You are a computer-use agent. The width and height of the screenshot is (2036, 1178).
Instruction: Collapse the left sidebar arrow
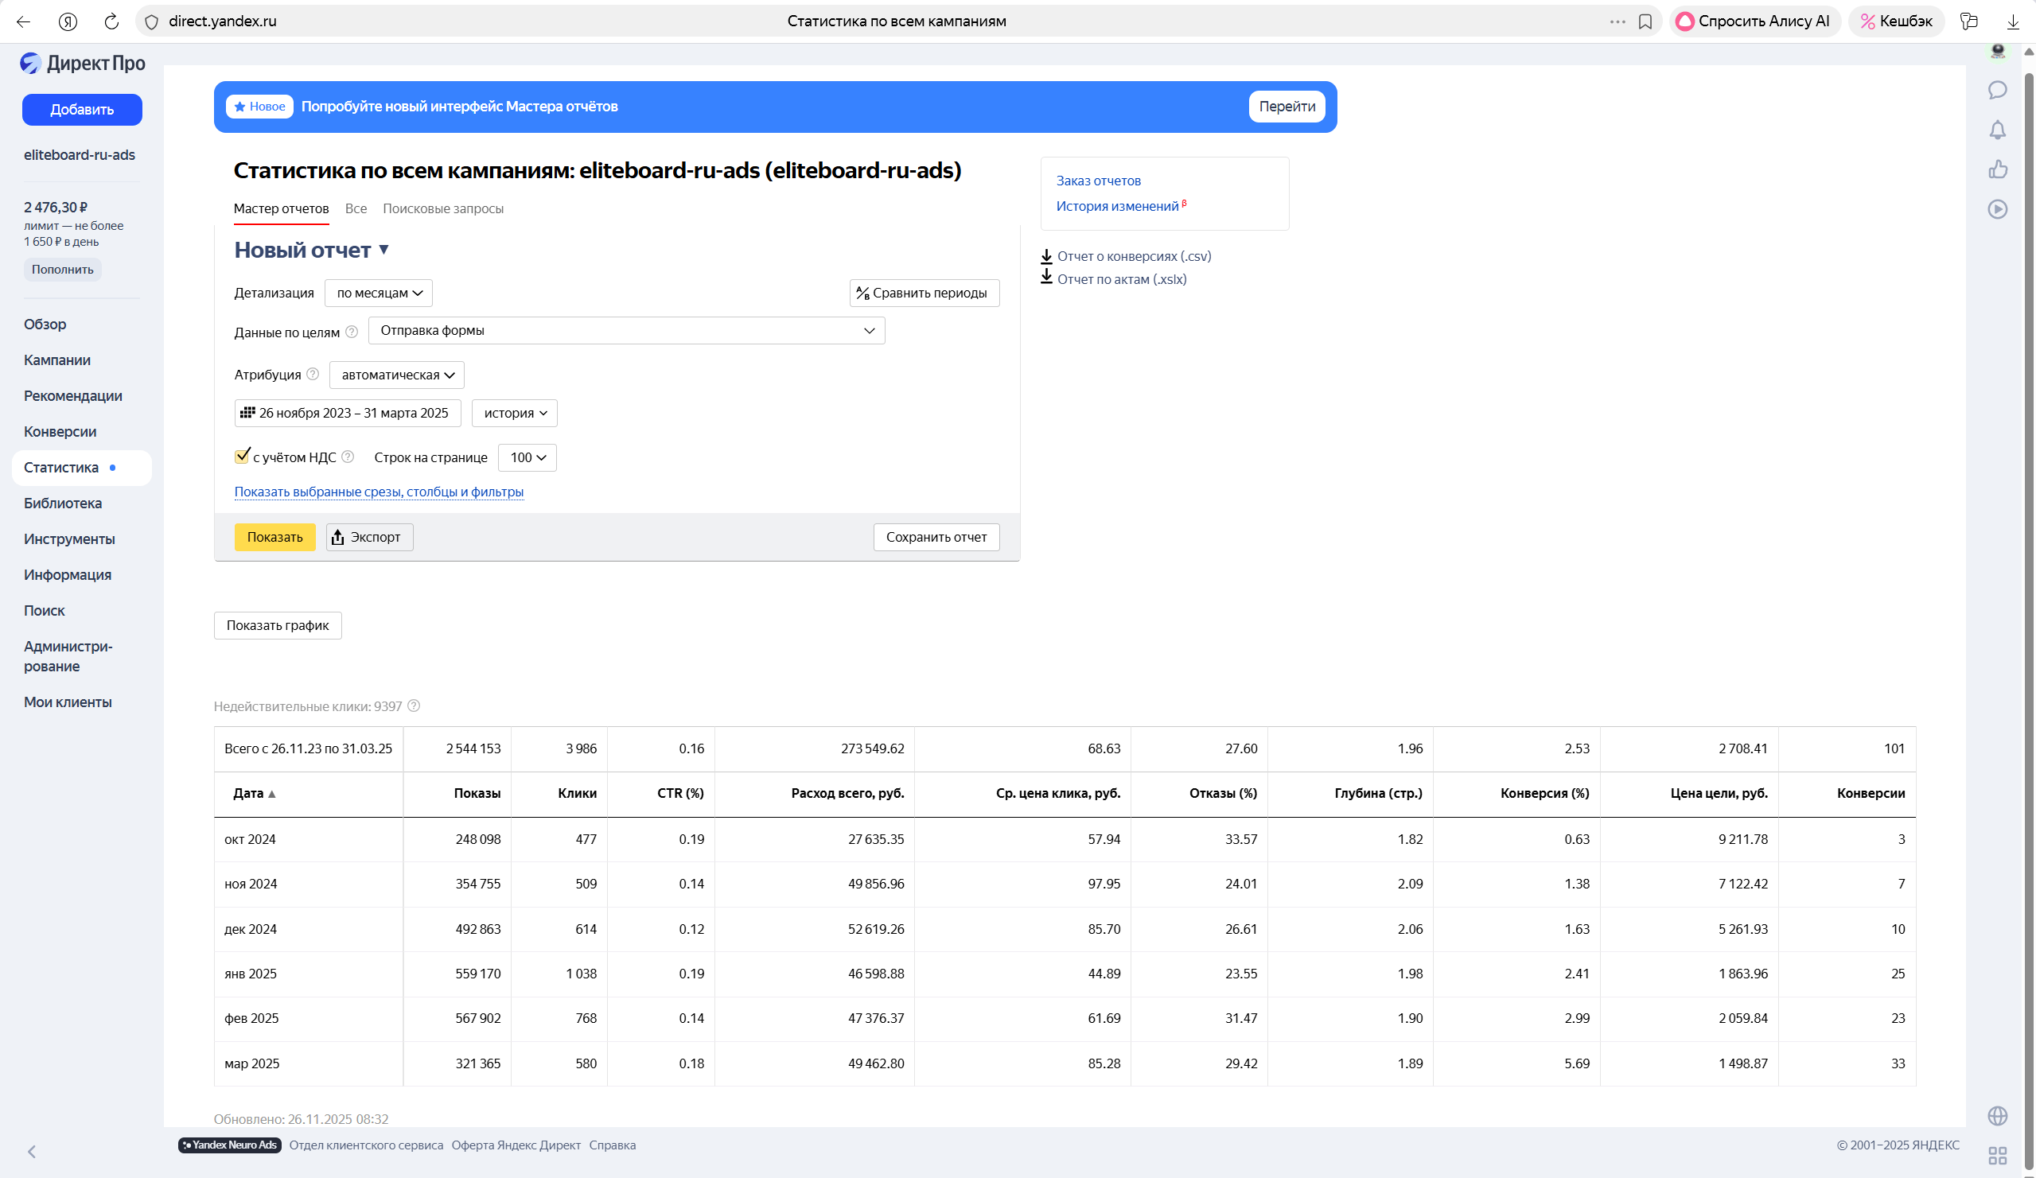click(x=32, y=1151)
